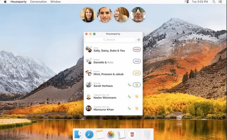Open Reminders from the Dock
Image resolution: width=227 pixels, height=140 pixels.
coord(121,134)
